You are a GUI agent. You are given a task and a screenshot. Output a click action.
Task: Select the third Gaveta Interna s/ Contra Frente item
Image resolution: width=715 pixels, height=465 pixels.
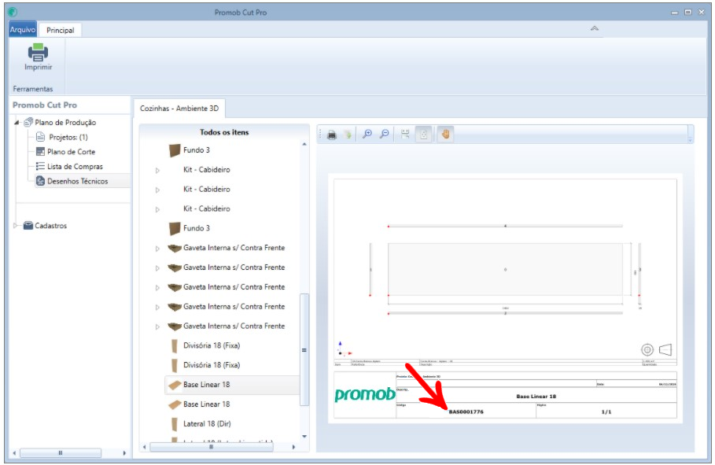(234, 287)
